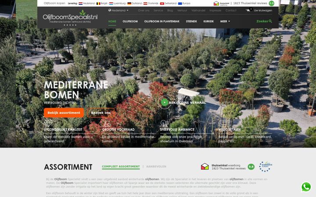Viewport: 316px width, 197px height.
Task: Click Uw kruiwagen cart link
Action: (263, 11)
